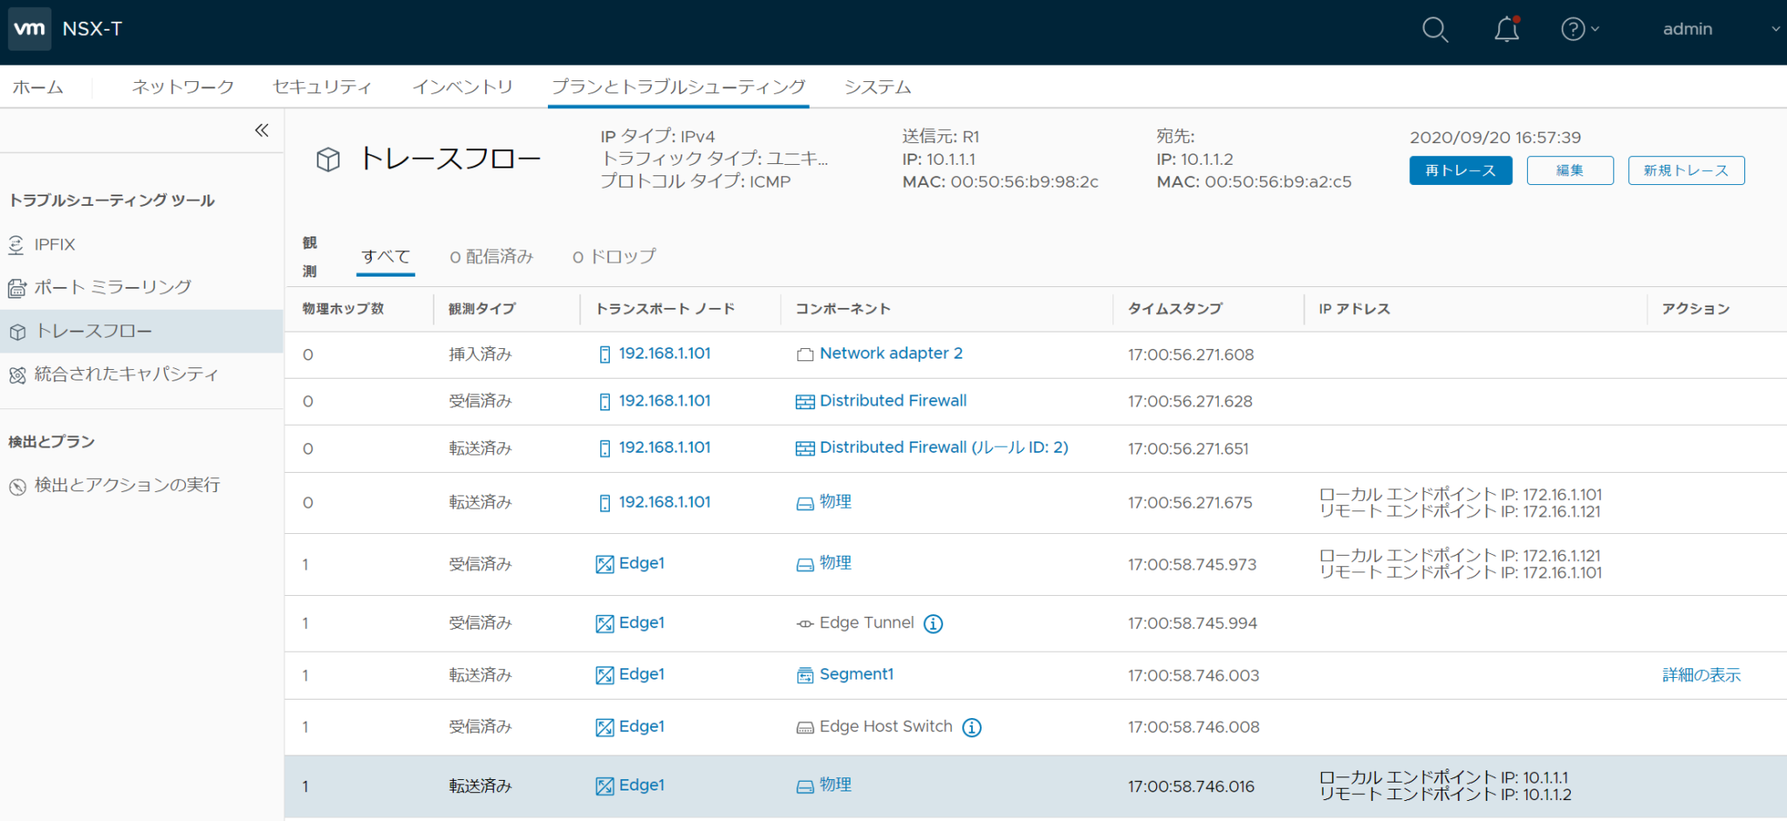Collapse the left sidebar panel

261,130
